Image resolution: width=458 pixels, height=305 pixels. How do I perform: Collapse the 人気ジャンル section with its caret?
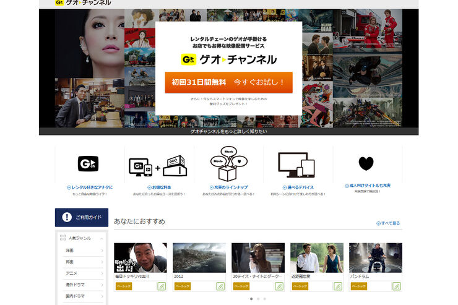click(x=102, y=239)
